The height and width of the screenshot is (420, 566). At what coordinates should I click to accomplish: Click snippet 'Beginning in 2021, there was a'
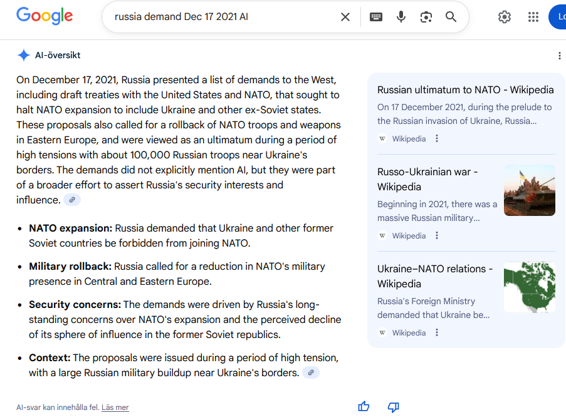437,204
